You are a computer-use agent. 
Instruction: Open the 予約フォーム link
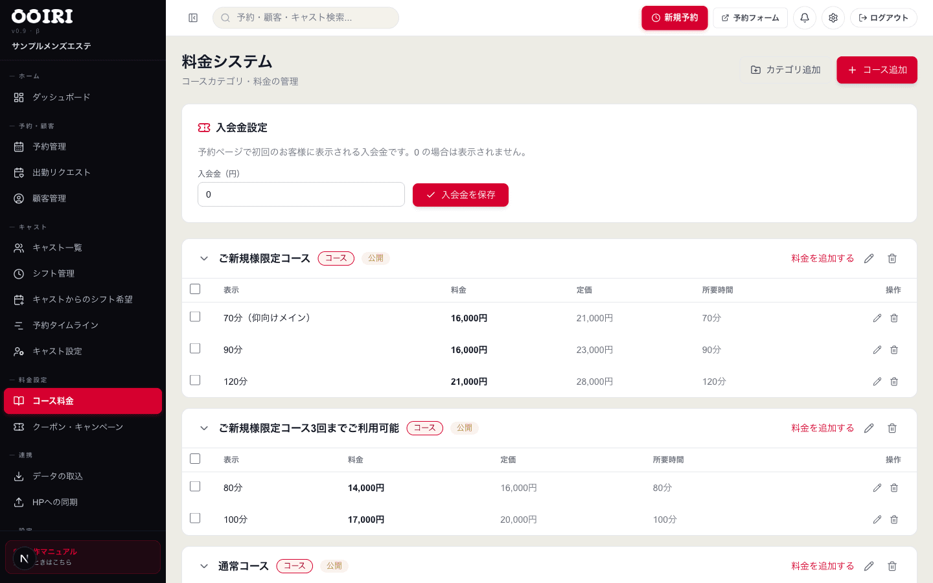750,18
